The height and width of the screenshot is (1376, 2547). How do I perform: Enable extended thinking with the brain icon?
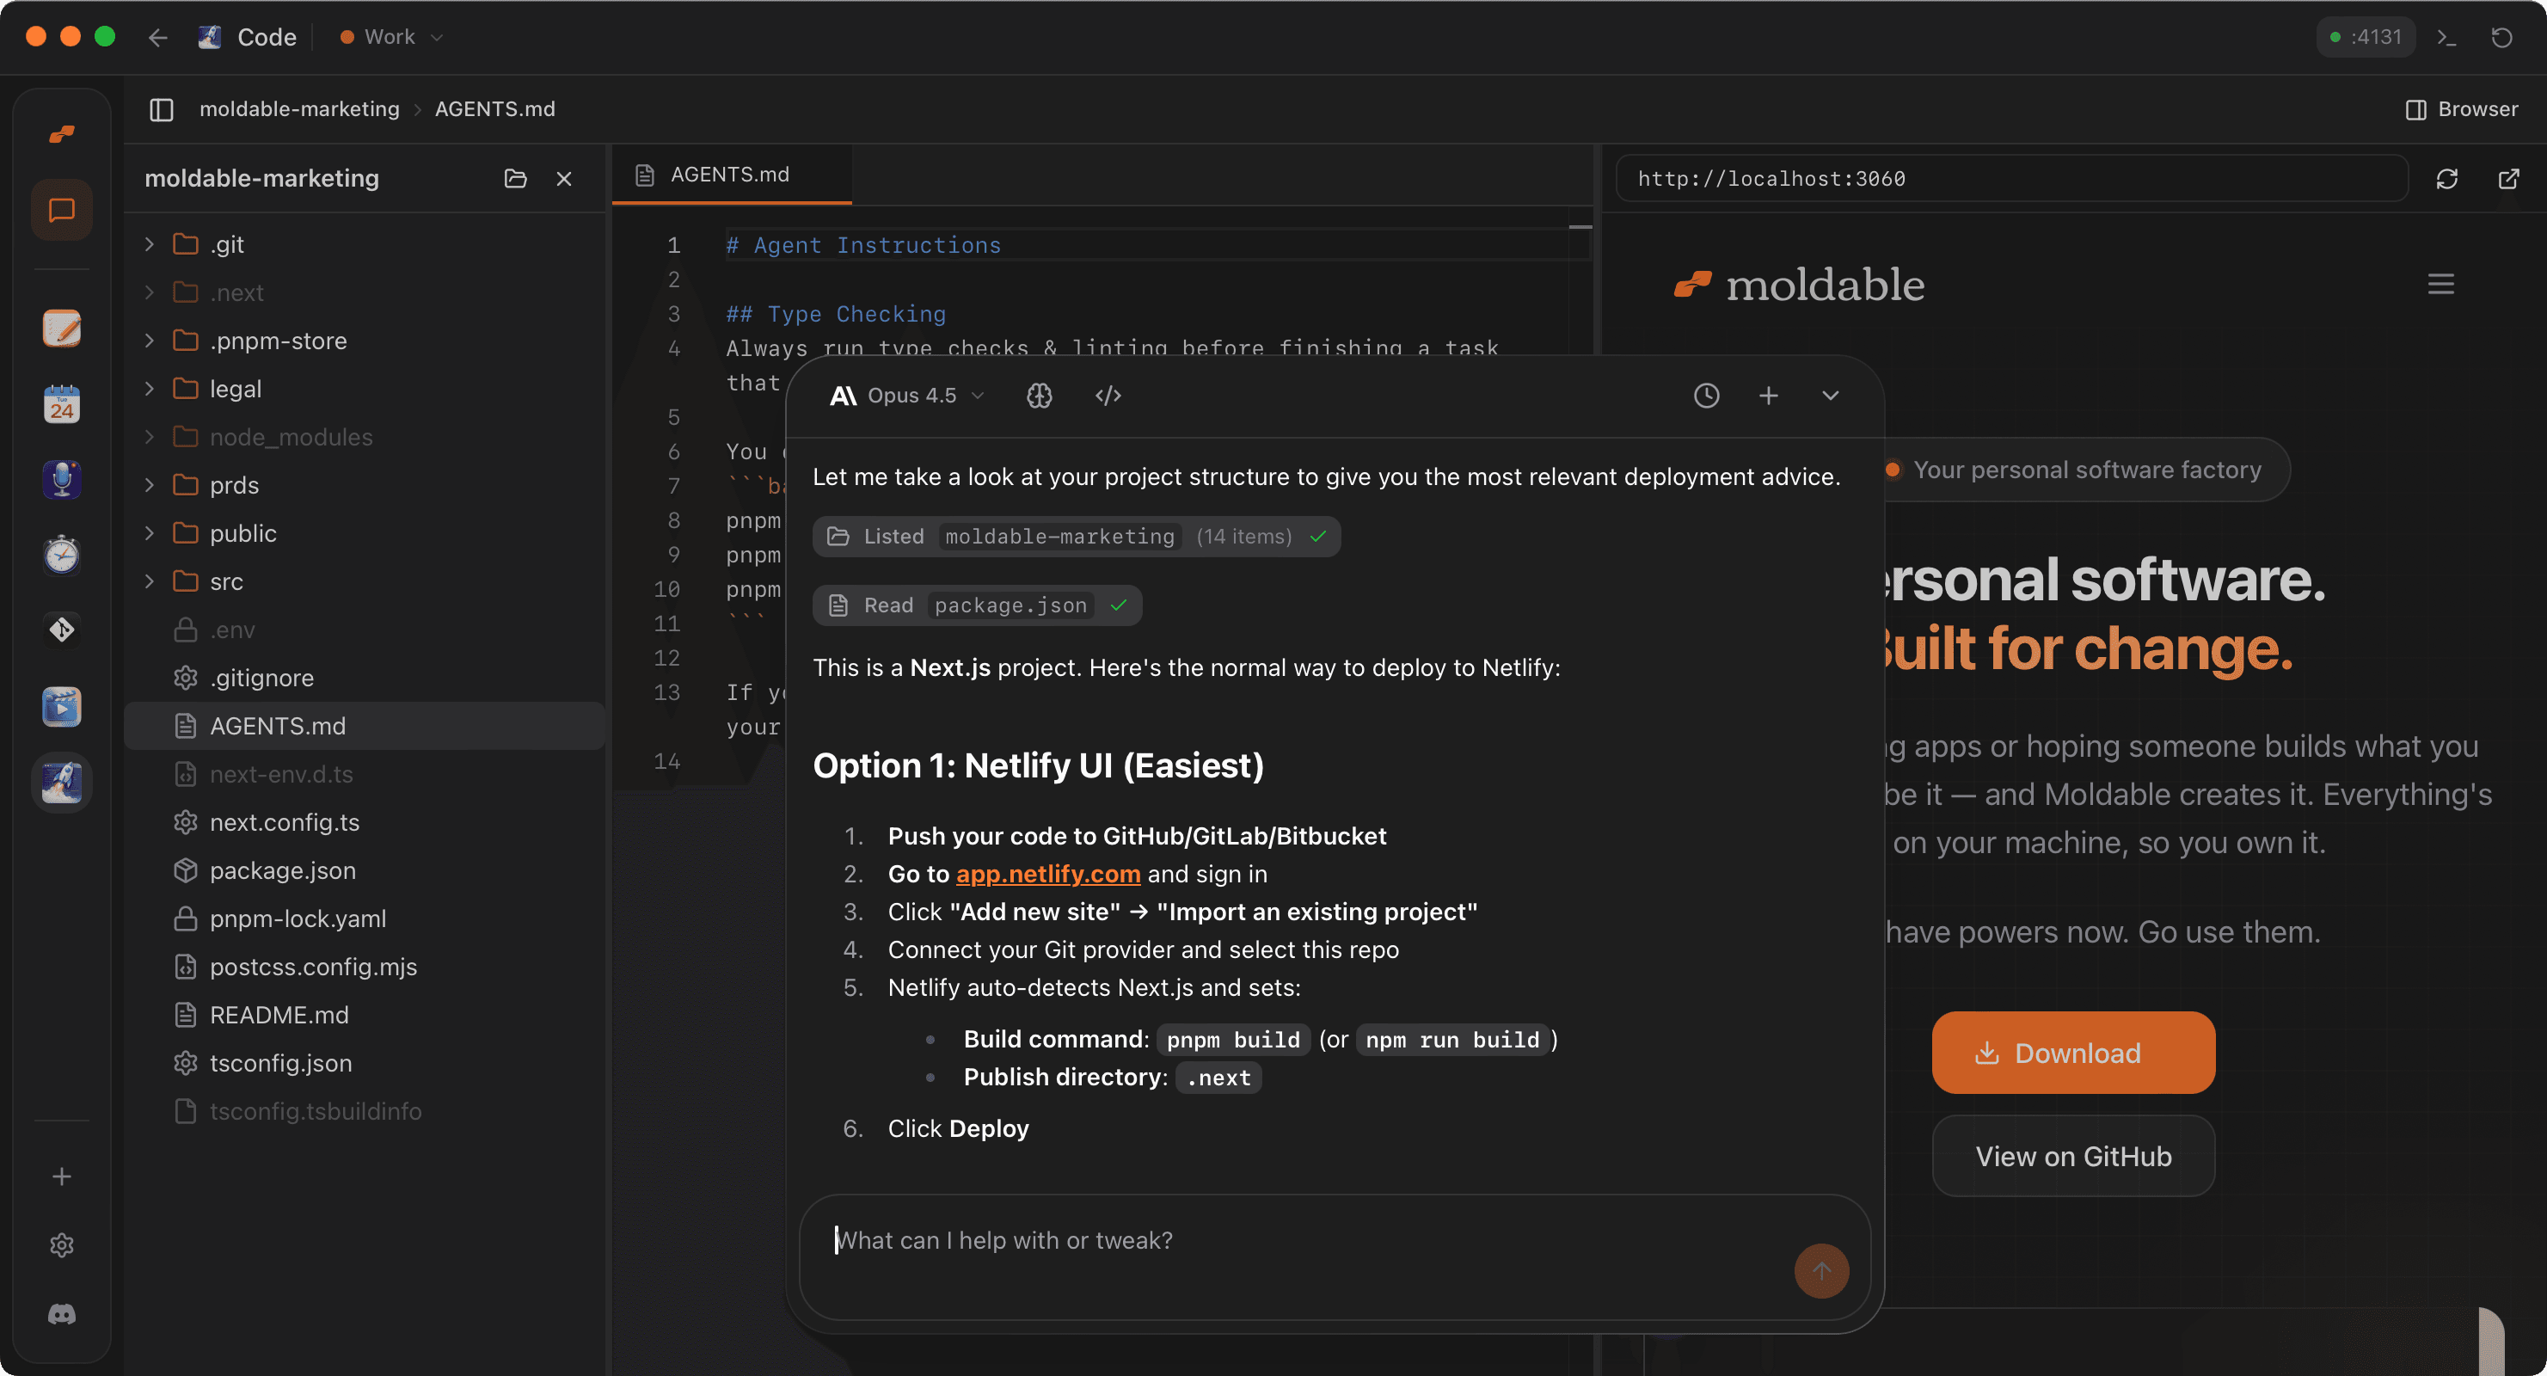[x=1038, y=395]
